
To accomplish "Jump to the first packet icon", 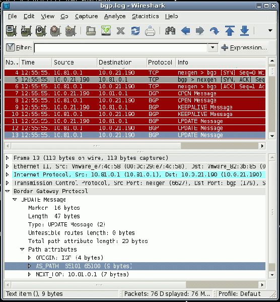I will click(x=230, y=31).
